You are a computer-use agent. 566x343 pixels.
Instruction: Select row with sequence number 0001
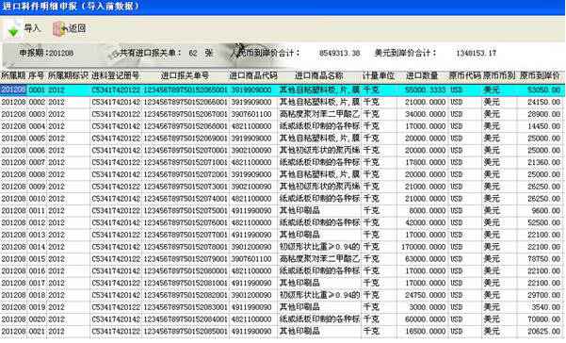(283, 90)
